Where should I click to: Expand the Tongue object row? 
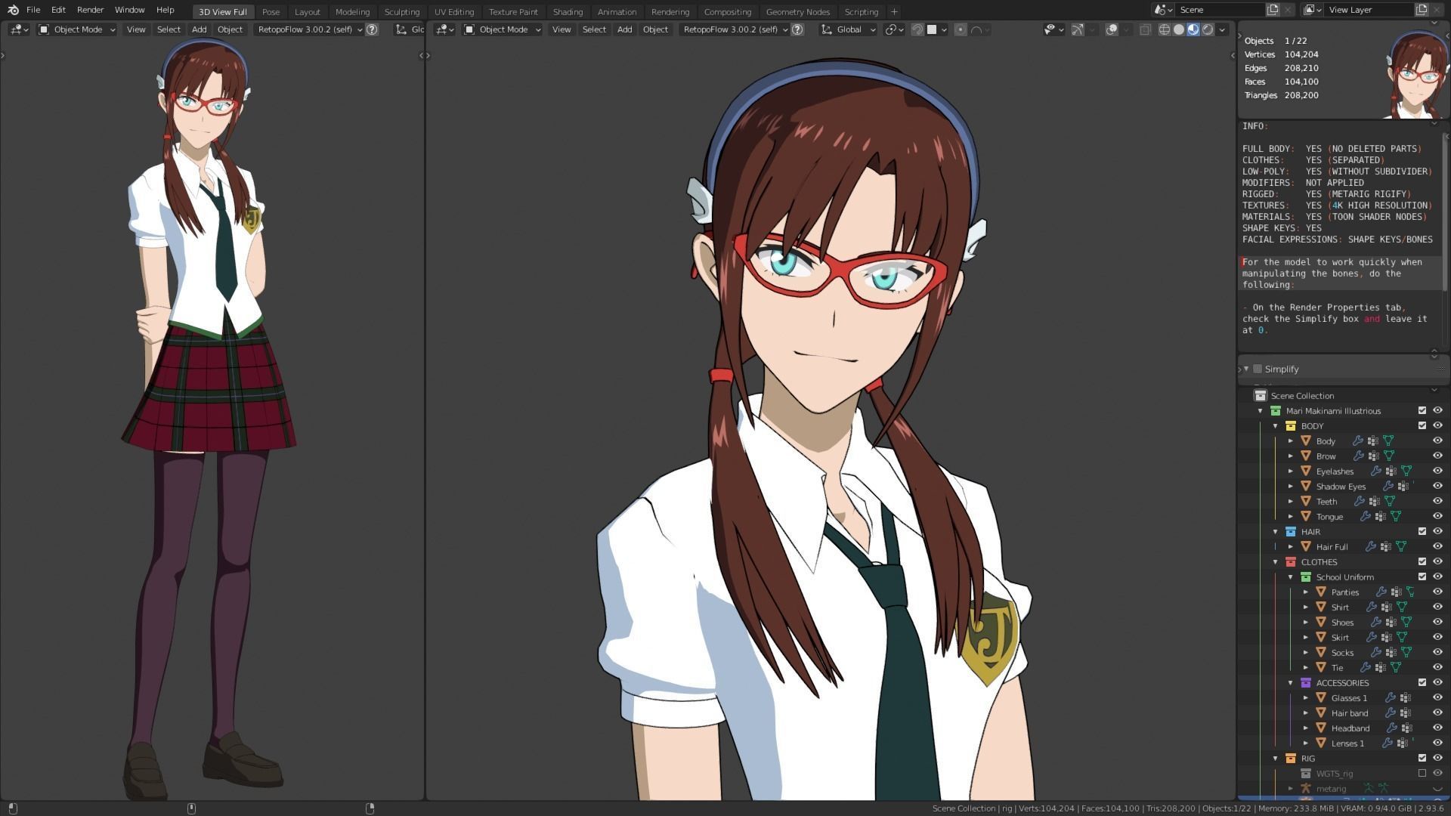1291,516
